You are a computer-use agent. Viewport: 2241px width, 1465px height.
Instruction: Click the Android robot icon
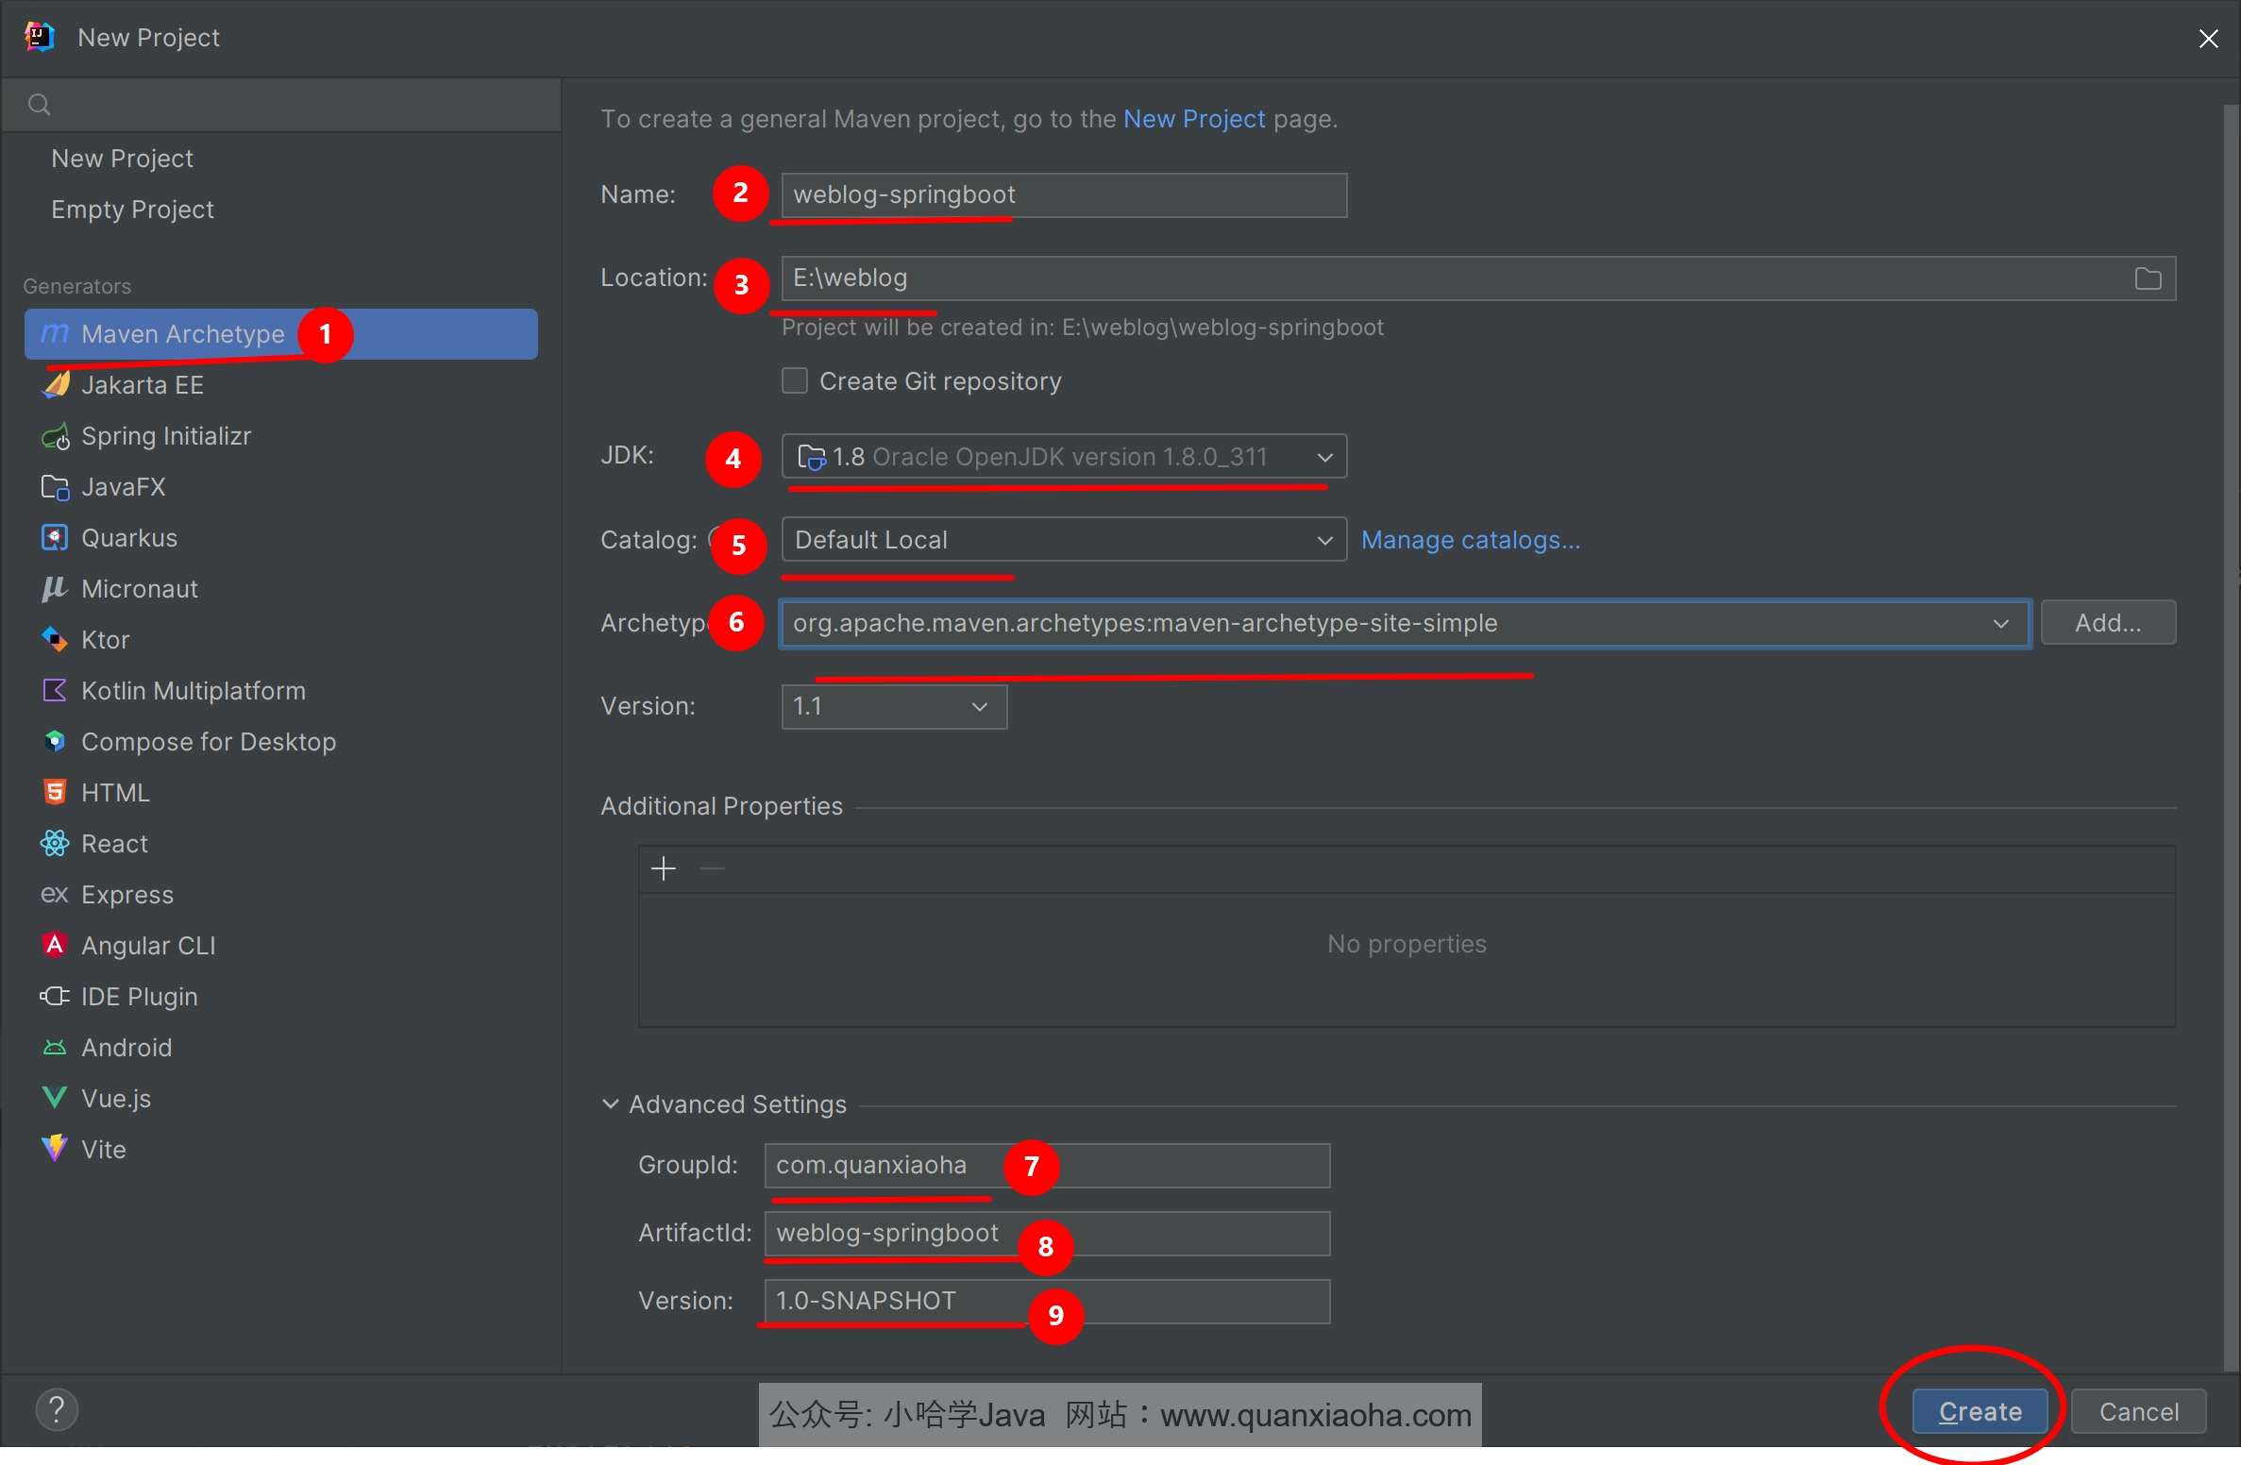pos(56,1048)
